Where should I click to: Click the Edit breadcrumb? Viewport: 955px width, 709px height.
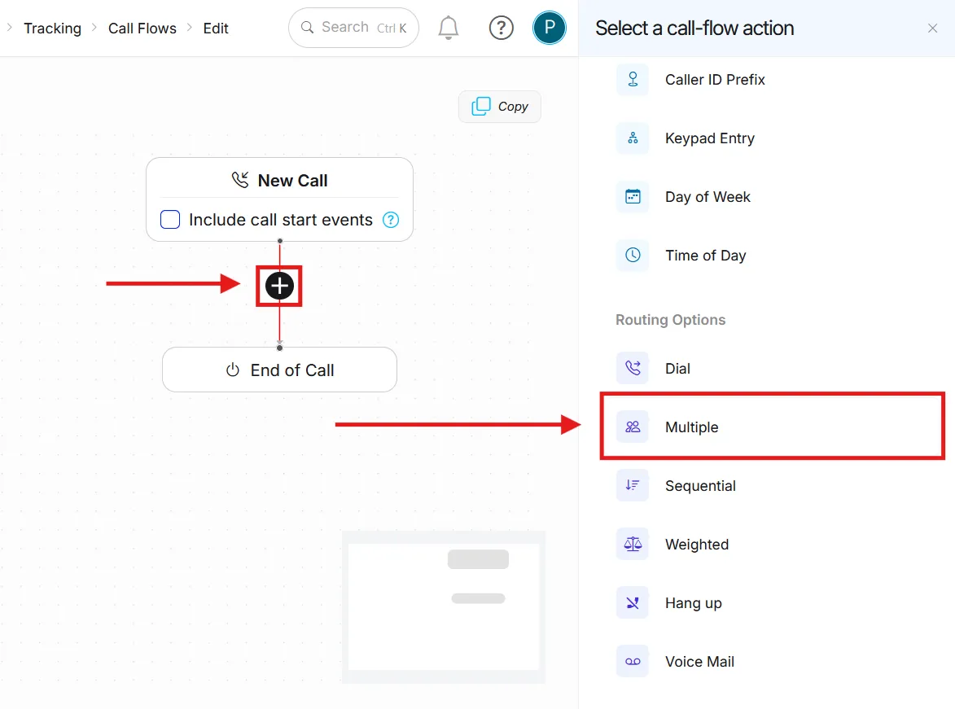pos(216,28)
